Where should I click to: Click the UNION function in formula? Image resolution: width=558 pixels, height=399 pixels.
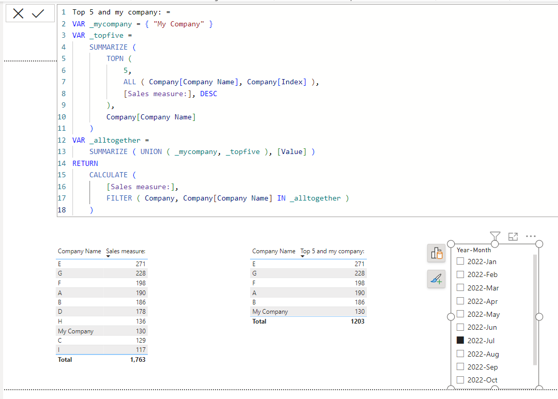pyautogui.click(x=151, y=151)
